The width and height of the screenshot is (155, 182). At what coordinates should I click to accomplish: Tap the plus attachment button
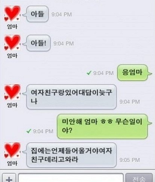point(9,178)
